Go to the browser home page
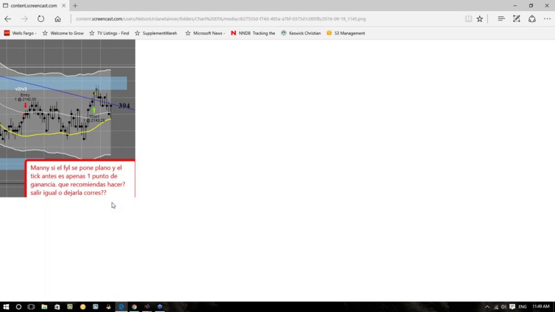This screenshot has width=555, height=312. pyautogui.click(x=57, y=19)
